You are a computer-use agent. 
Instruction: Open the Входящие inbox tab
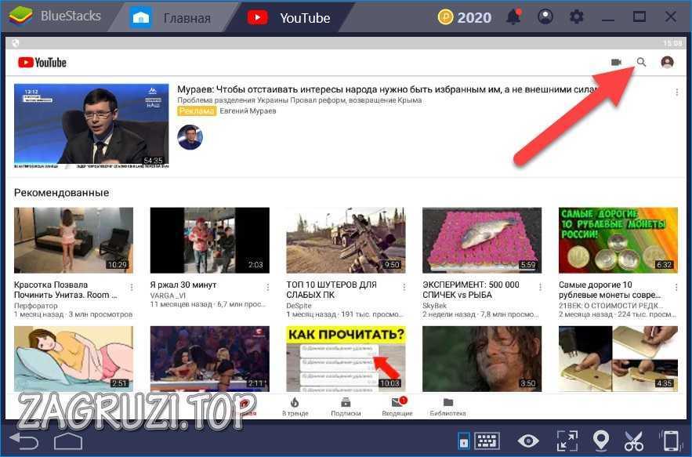pos(397,407)
